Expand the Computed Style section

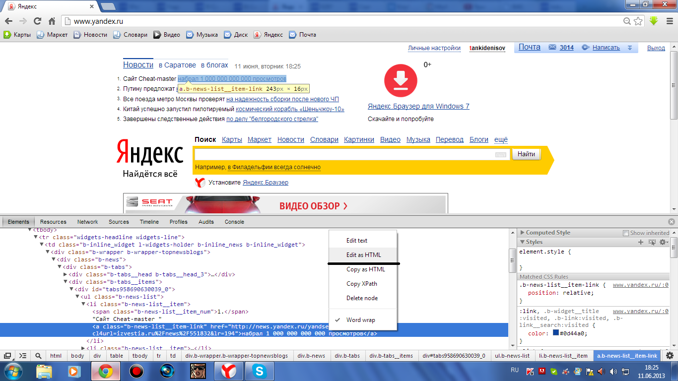coord(522,233)
